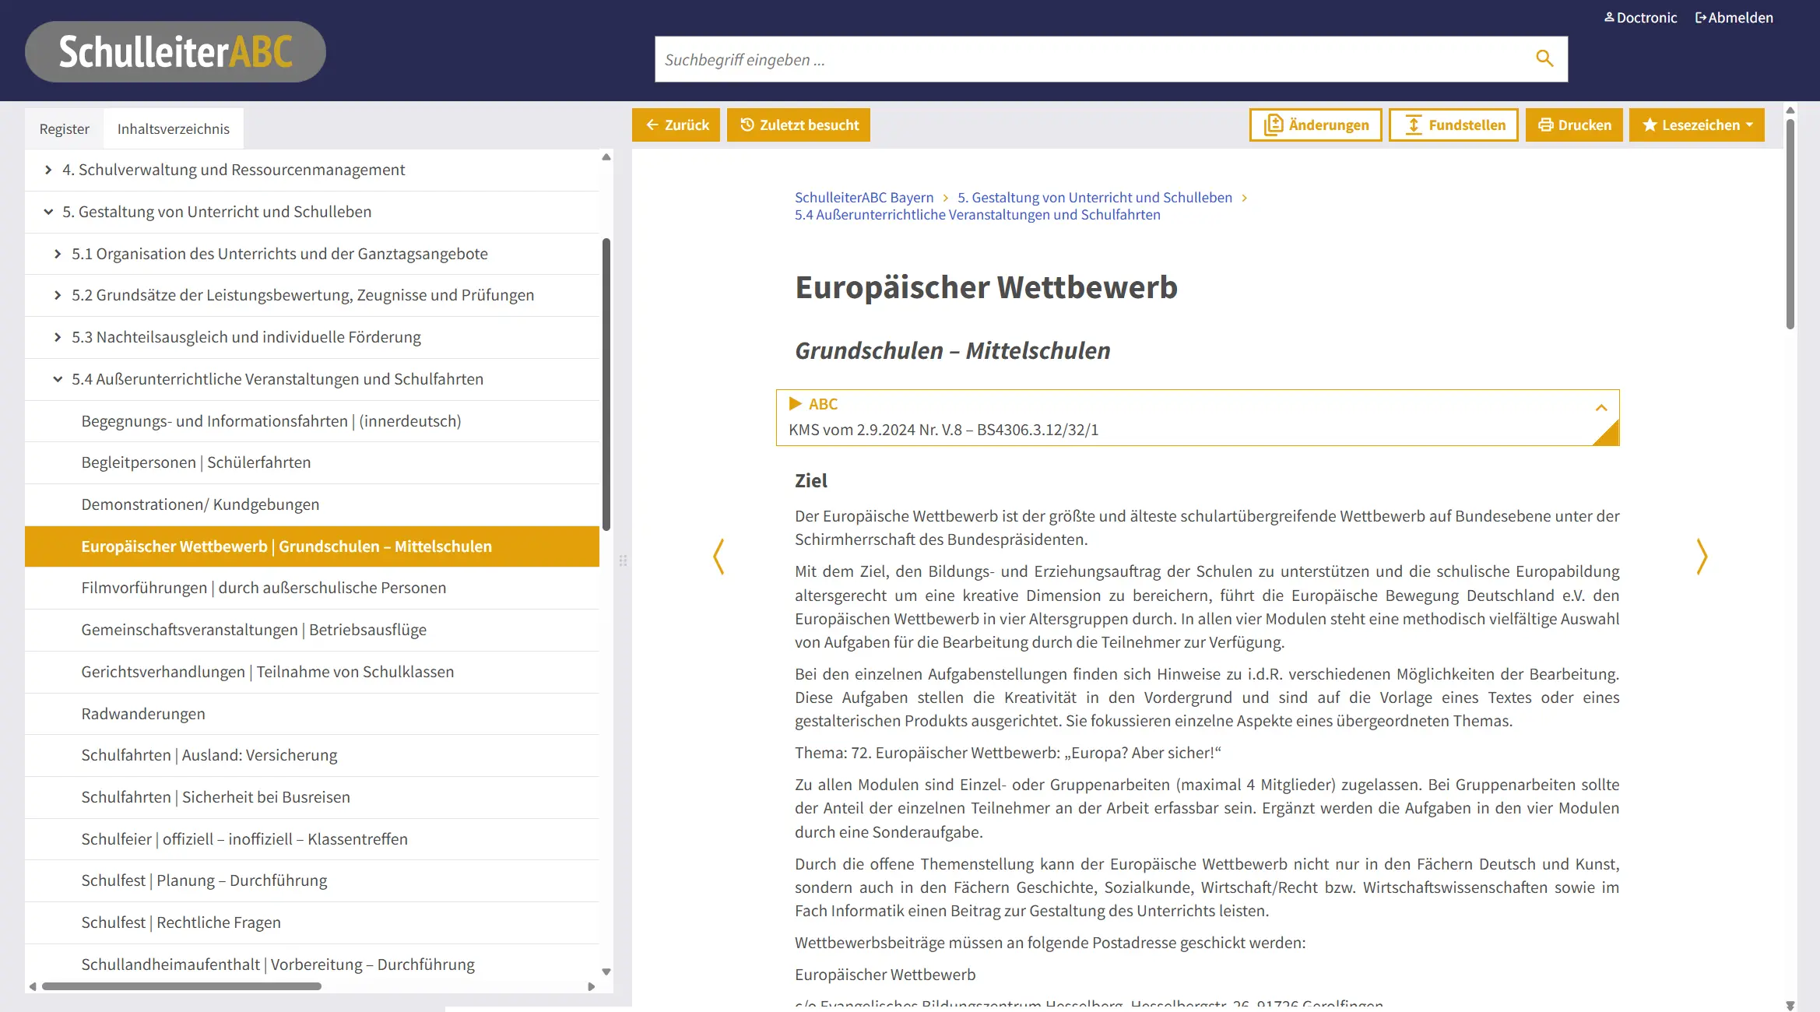This screenshot has height=1012, width=1820.
Task: Click the SchulleiterABC logo
Action: tap(175, 52)
